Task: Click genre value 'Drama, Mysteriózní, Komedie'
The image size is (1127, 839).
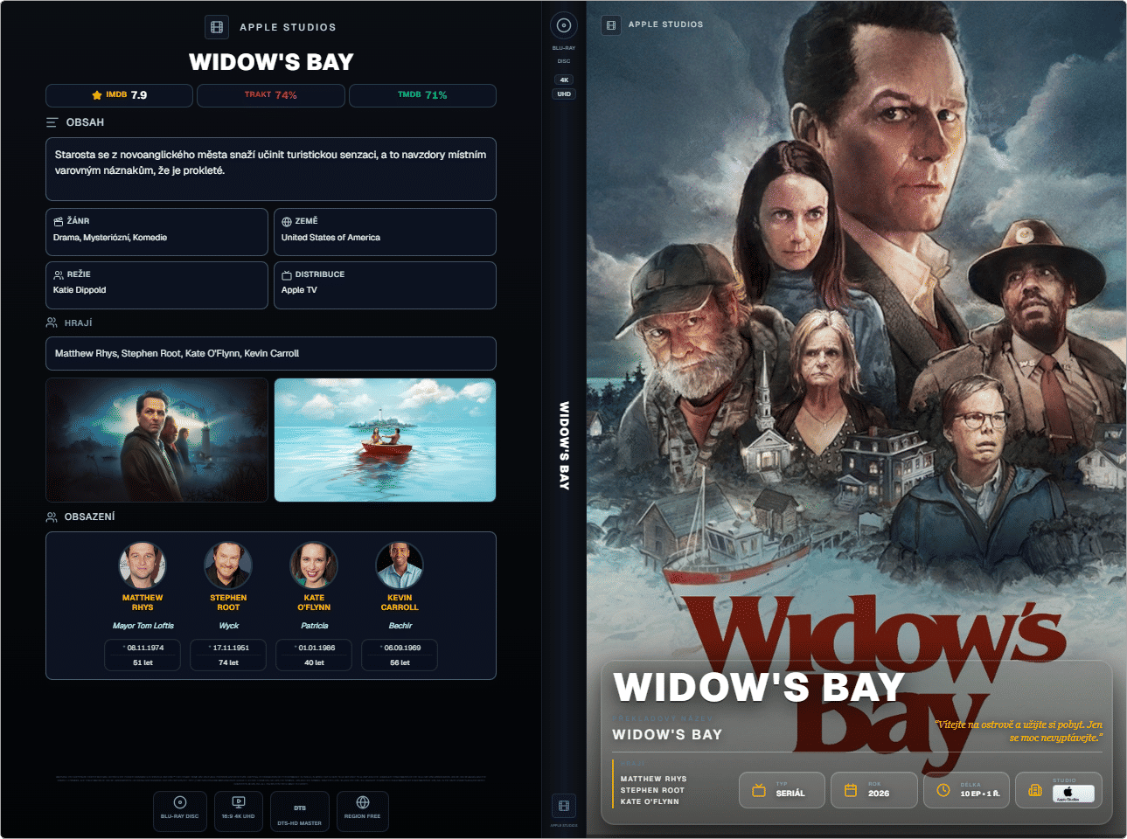Action: click(x=110, y=238)
